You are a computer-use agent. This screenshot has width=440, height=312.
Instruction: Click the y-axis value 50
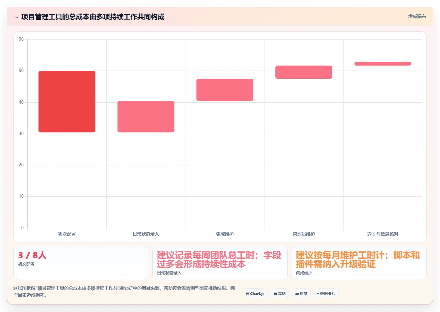(x=21, y=71)
